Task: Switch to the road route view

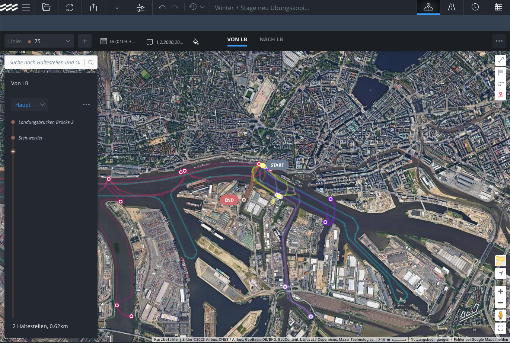Action: (452, 7)
